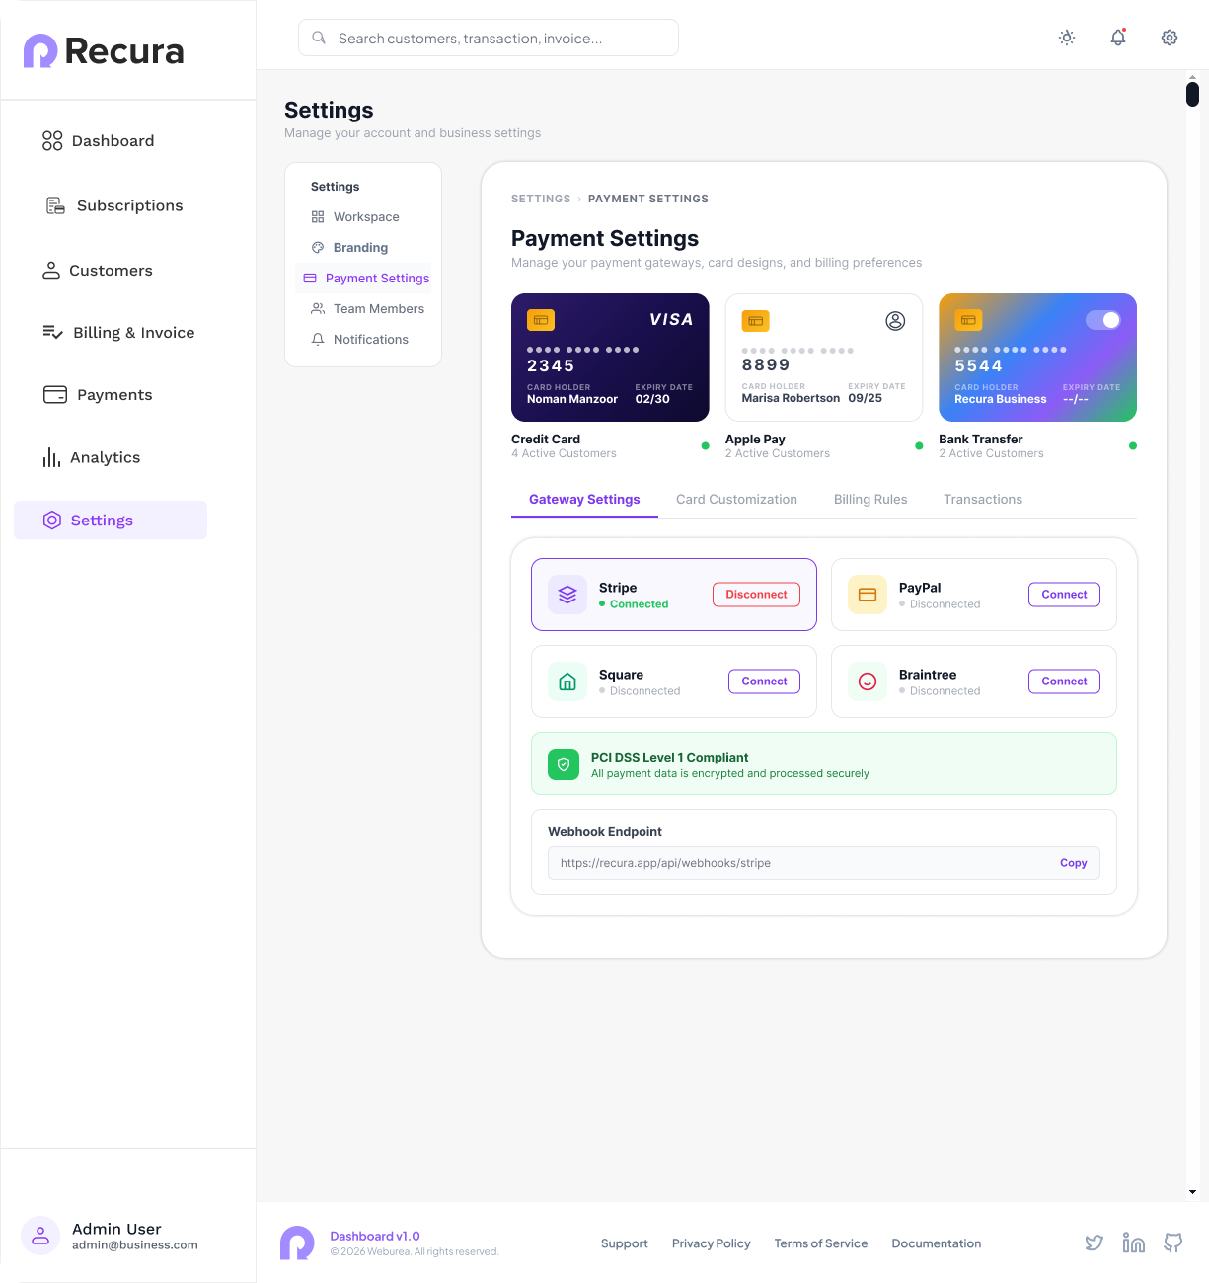Click the magnifier icon in search bar
Viewport: 1209px width, 1283px height.
point(319,38)
